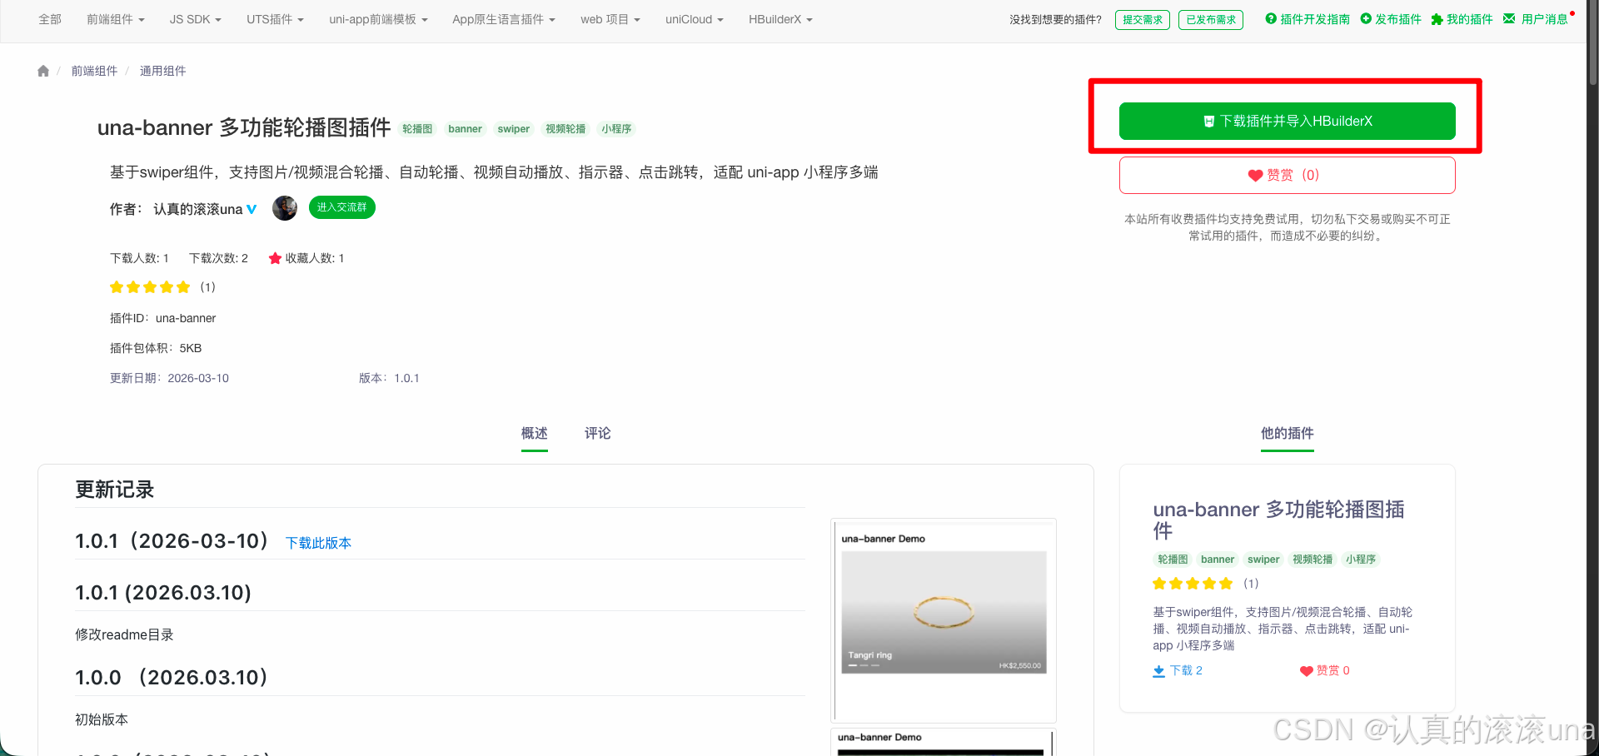Click 下载插件并导入HBuilderX button
Screen dimensions: 1599x756
point(1288,122)
